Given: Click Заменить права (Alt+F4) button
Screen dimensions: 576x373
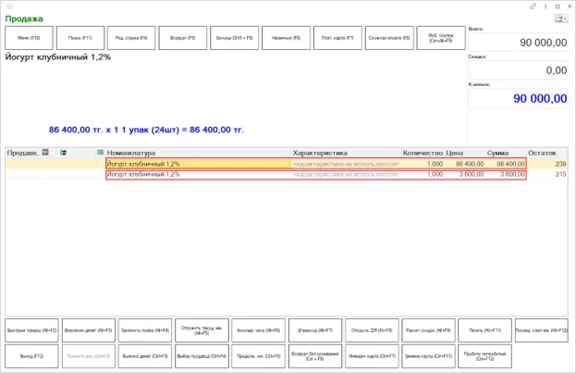Looking at the screenshot, I should (x=145, y=330).
